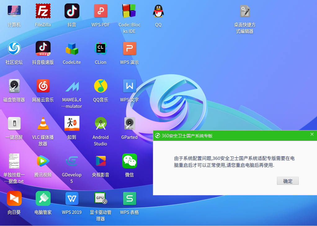Open Code::Blocks IDE icon
The height and width of the screenshot is (226, 317).
coord(129,11)
